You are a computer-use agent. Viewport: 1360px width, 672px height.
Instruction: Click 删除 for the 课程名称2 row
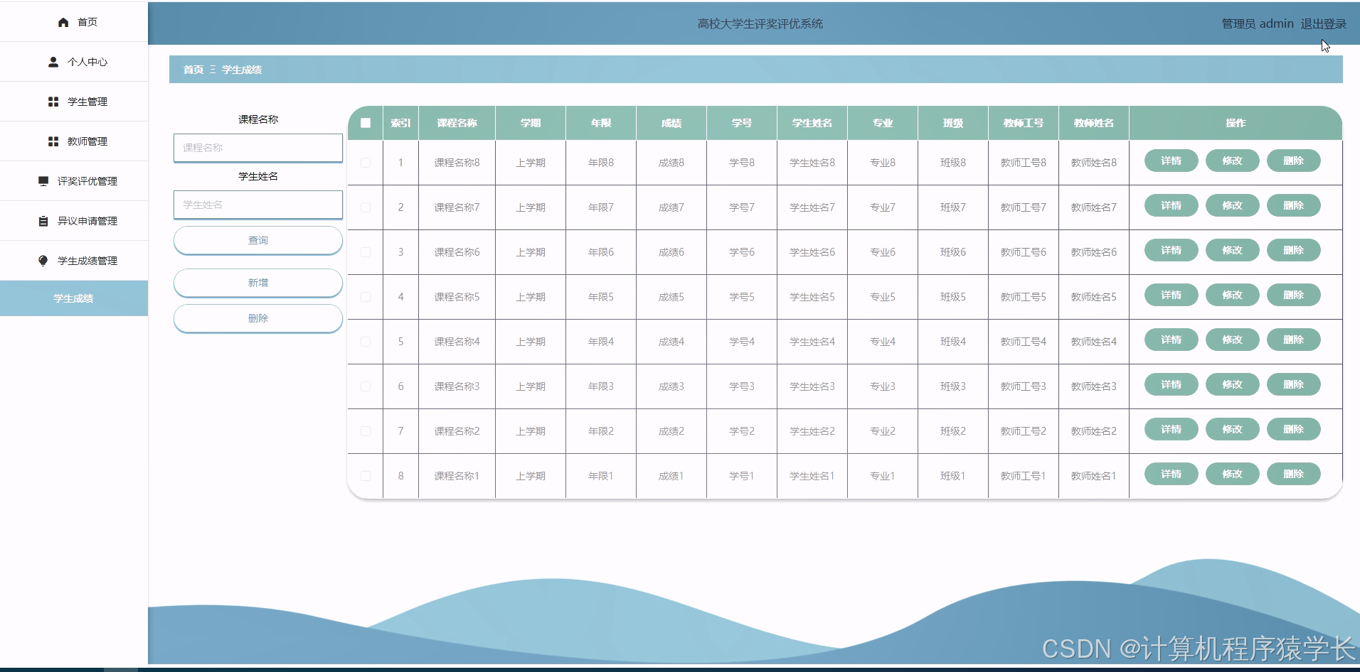tap(1293, 429)
